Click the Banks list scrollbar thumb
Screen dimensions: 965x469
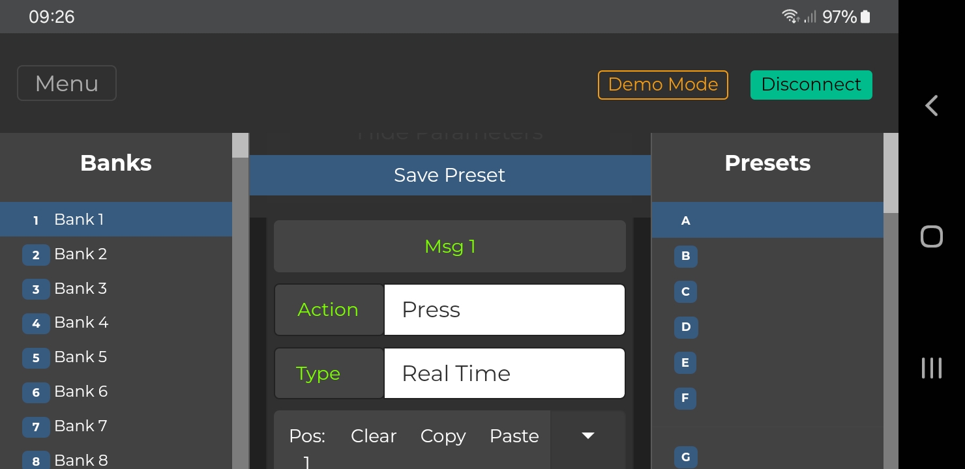tap(240, 145)
